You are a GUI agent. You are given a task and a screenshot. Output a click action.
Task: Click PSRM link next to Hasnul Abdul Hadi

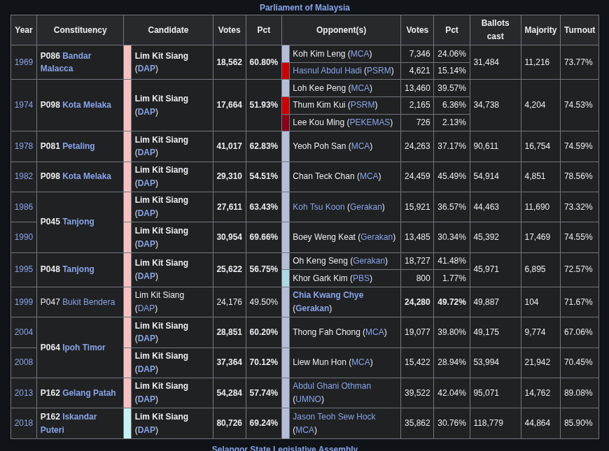(379, 70)
